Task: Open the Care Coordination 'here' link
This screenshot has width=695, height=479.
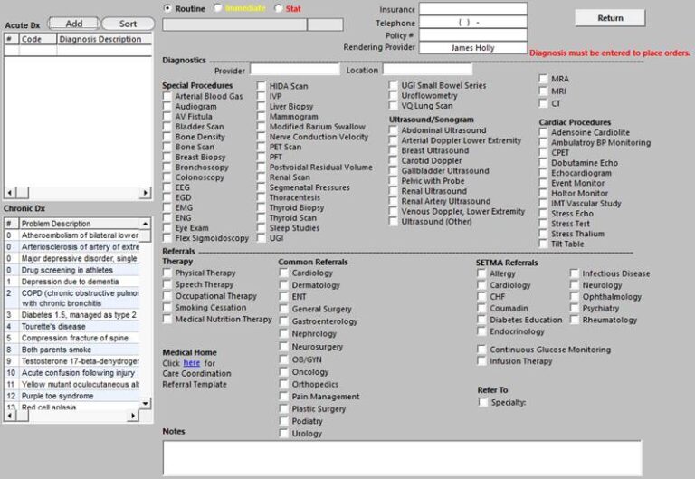Action: point(191,362)
